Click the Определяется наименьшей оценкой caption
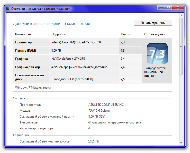Image resolution: width=190 pixels, height=153 pixels. [155, 72]
